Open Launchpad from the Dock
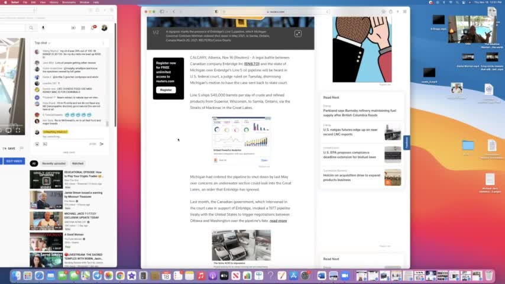 click(28, 276)
